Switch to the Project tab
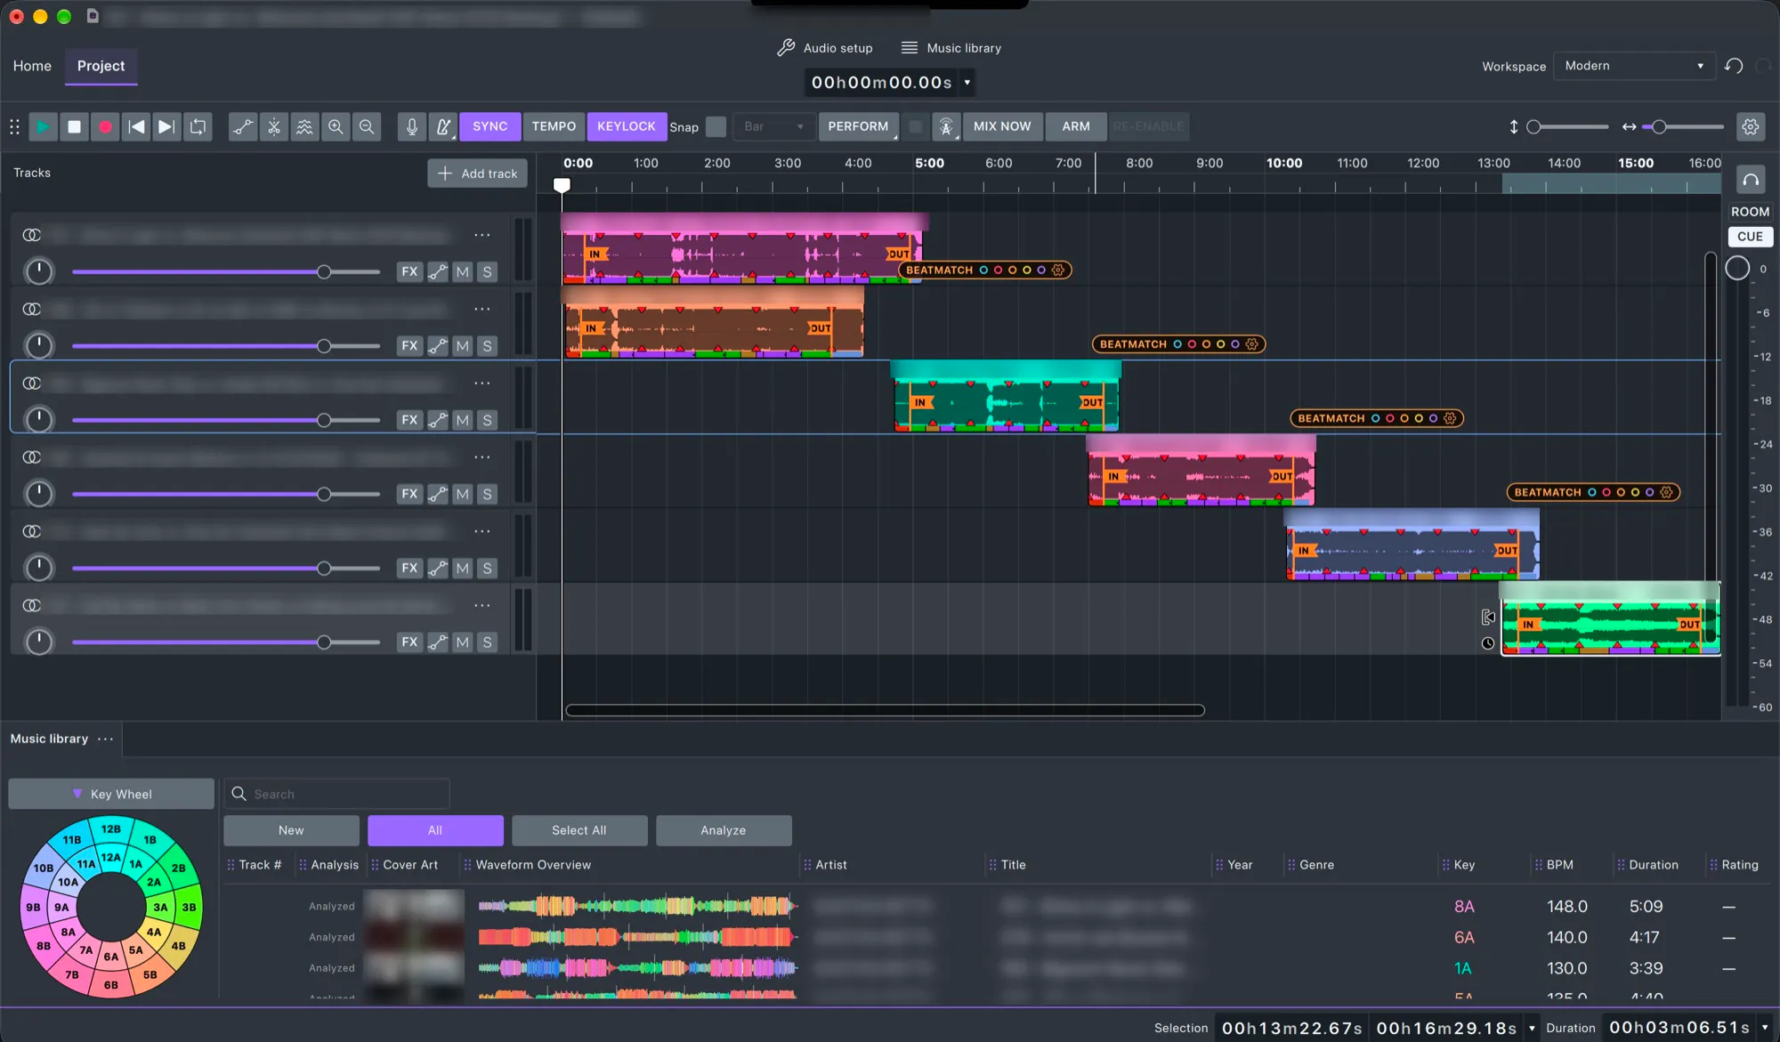1780x1042 pixels. [x=101, y=66]
